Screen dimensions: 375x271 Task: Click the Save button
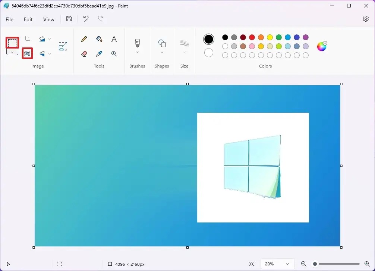(69, 18)
